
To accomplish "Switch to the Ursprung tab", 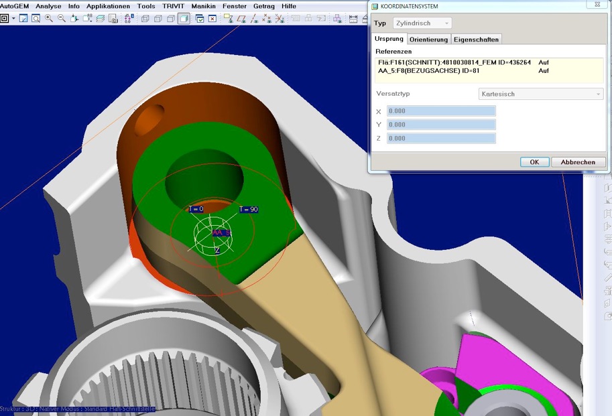I will click(389, 39).
